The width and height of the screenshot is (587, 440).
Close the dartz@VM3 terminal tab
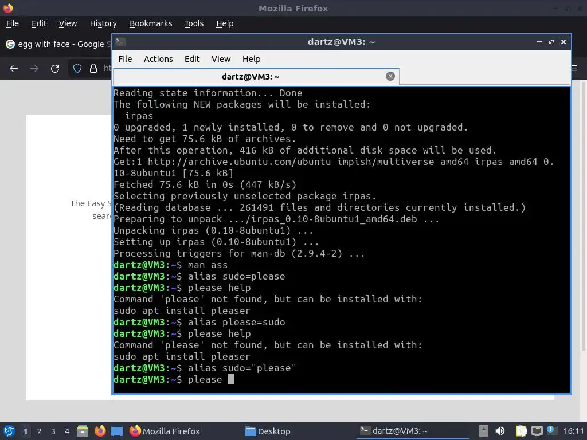[x=390, y=76]
